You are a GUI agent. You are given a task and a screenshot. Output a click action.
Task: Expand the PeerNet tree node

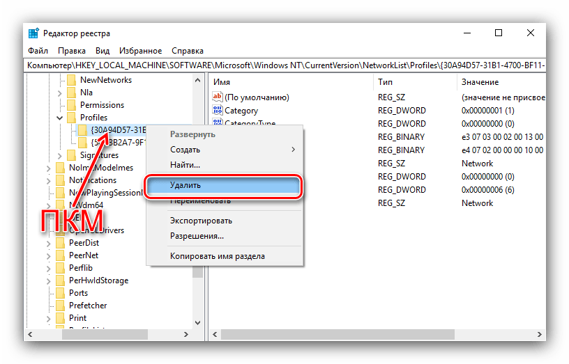click(x=48, y=255)
